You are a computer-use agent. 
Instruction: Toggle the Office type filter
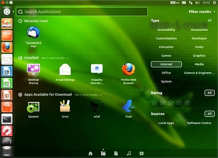click(x=166, y=73)
